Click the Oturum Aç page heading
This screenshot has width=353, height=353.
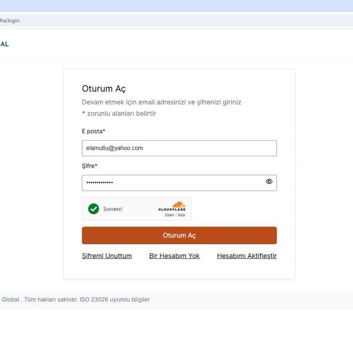(104, 89)
